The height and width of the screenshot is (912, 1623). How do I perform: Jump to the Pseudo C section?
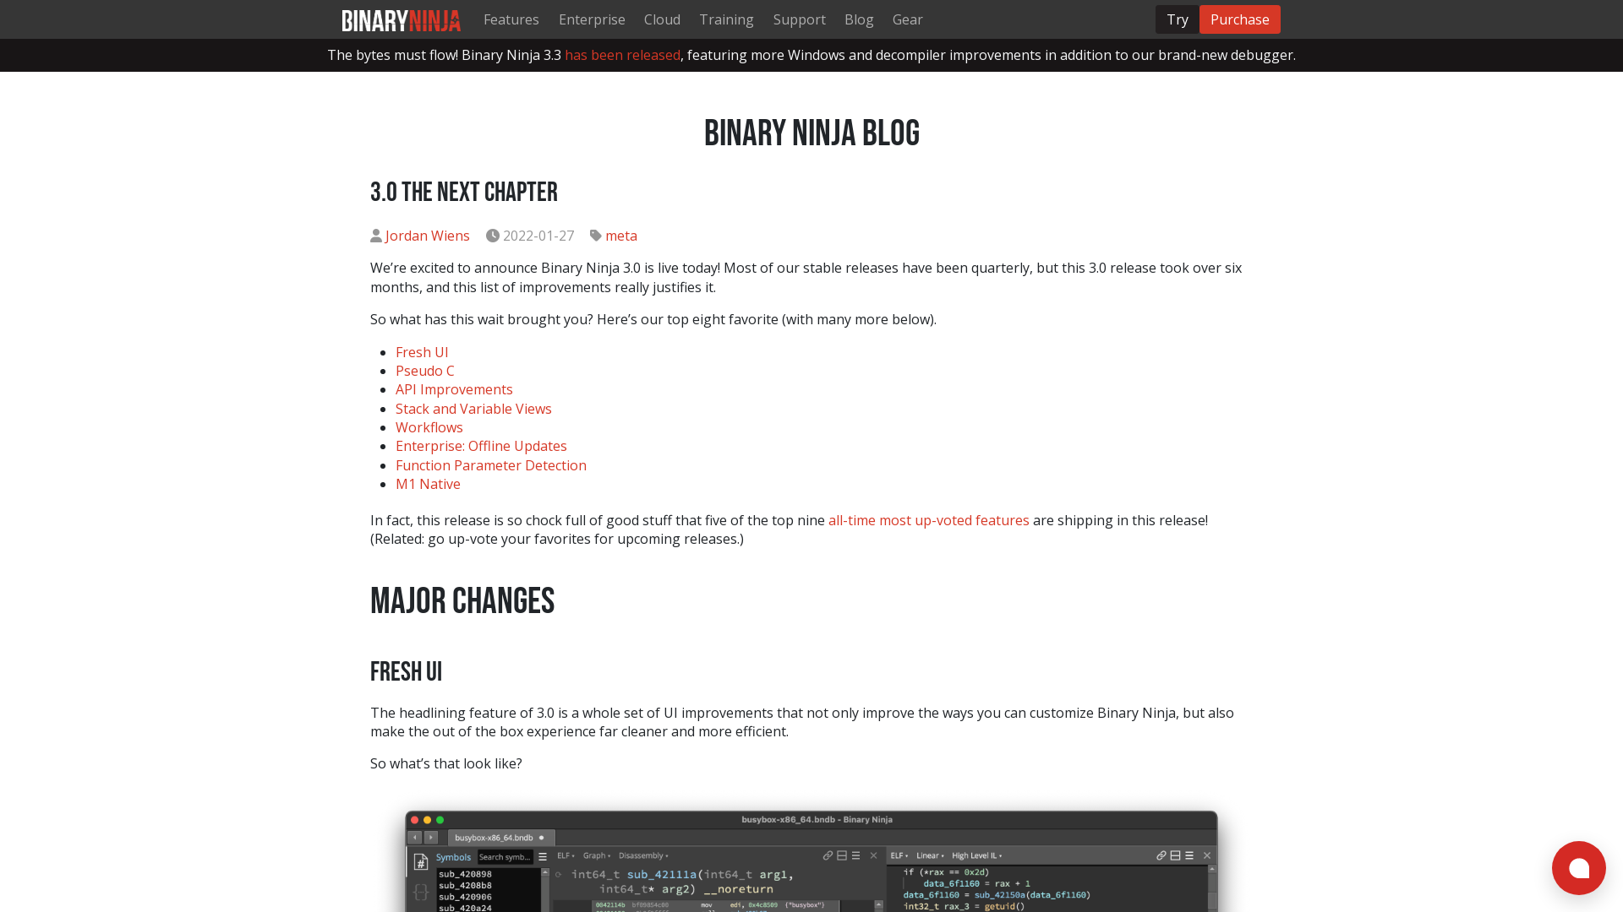(425, 371)
